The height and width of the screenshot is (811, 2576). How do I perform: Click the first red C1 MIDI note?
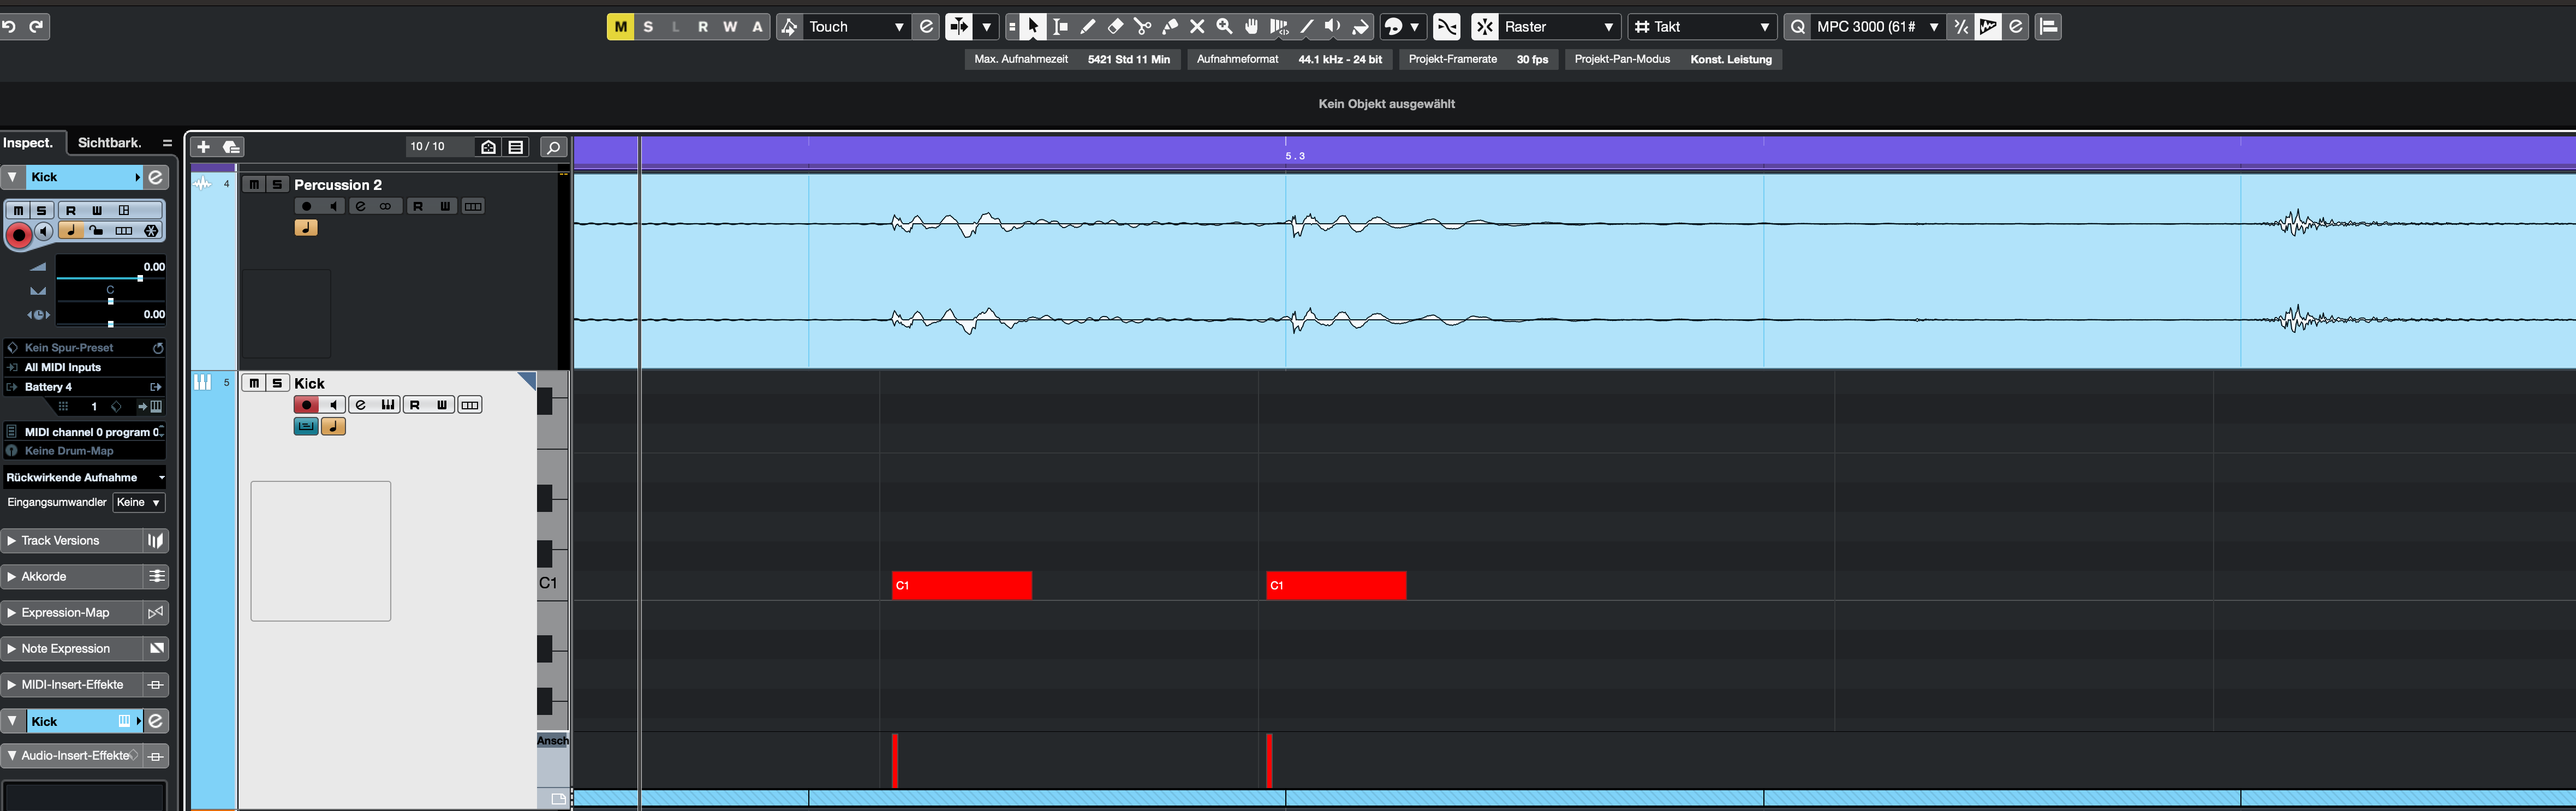click(960, 586)
